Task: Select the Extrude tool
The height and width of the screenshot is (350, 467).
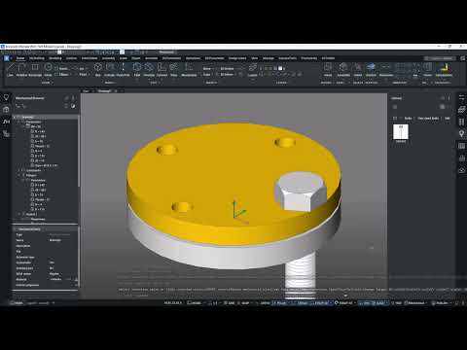Action: click(110, 69)
